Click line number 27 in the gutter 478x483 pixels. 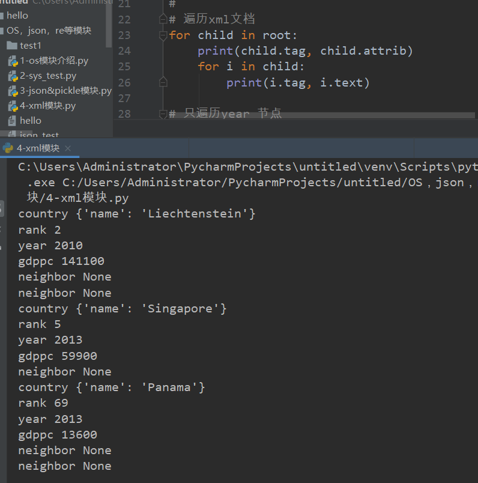(124, 99)
